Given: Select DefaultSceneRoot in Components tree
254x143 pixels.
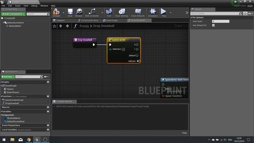Looking at the screenshot, I should (x=15, y=23).
